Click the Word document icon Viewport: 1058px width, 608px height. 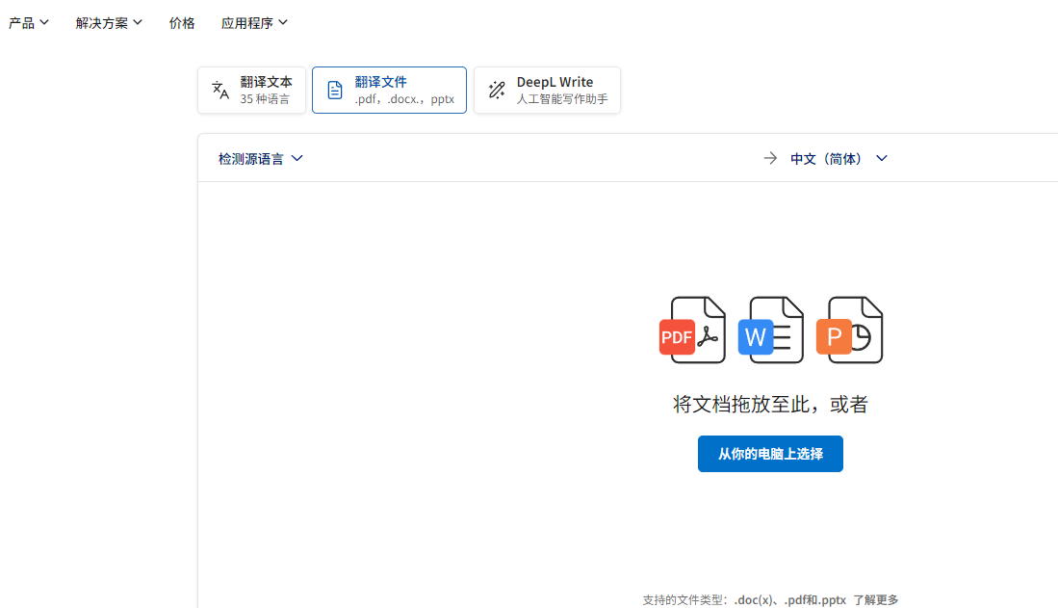(x=770, y=330)
